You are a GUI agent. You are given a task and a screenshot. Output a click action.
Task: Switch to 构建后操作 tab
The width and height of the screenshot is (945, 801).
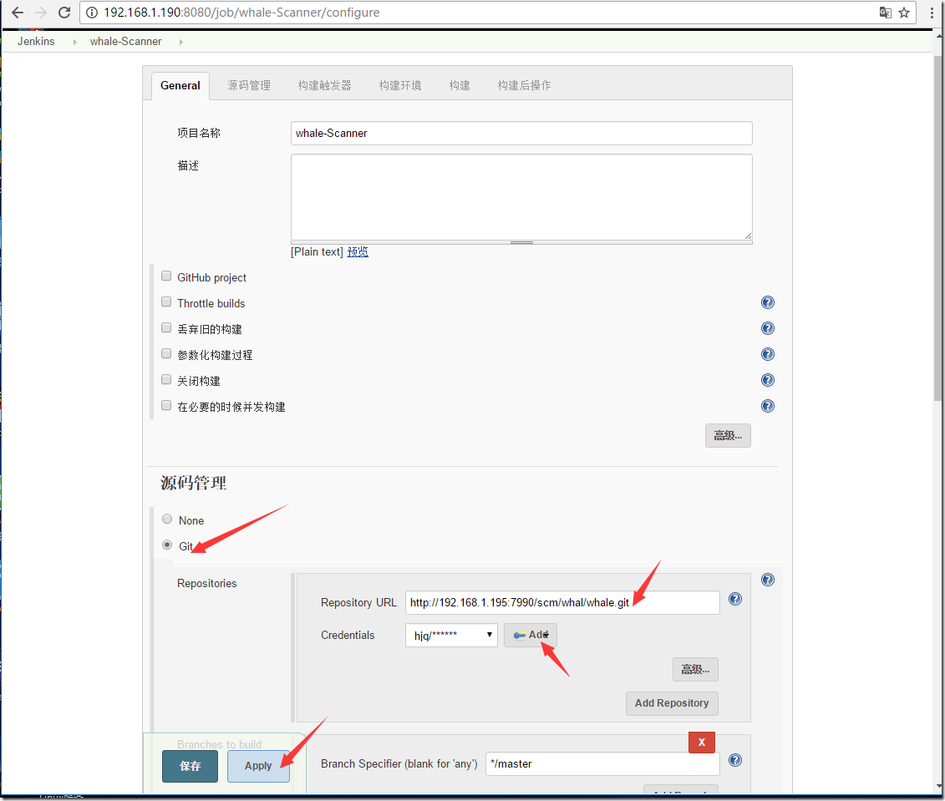[x=525, y=85]
